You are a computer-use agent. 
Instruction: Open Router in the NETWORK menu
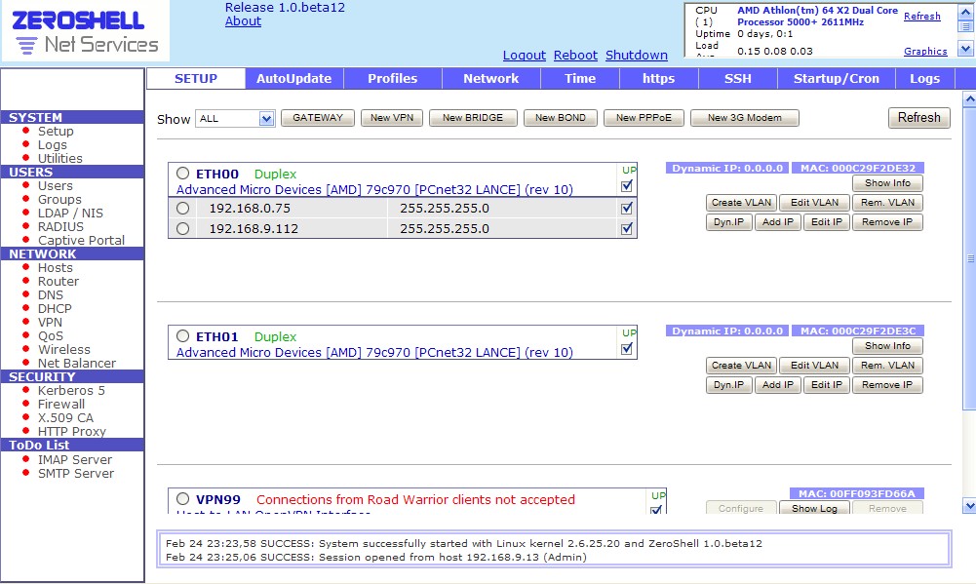pos(58,282)
